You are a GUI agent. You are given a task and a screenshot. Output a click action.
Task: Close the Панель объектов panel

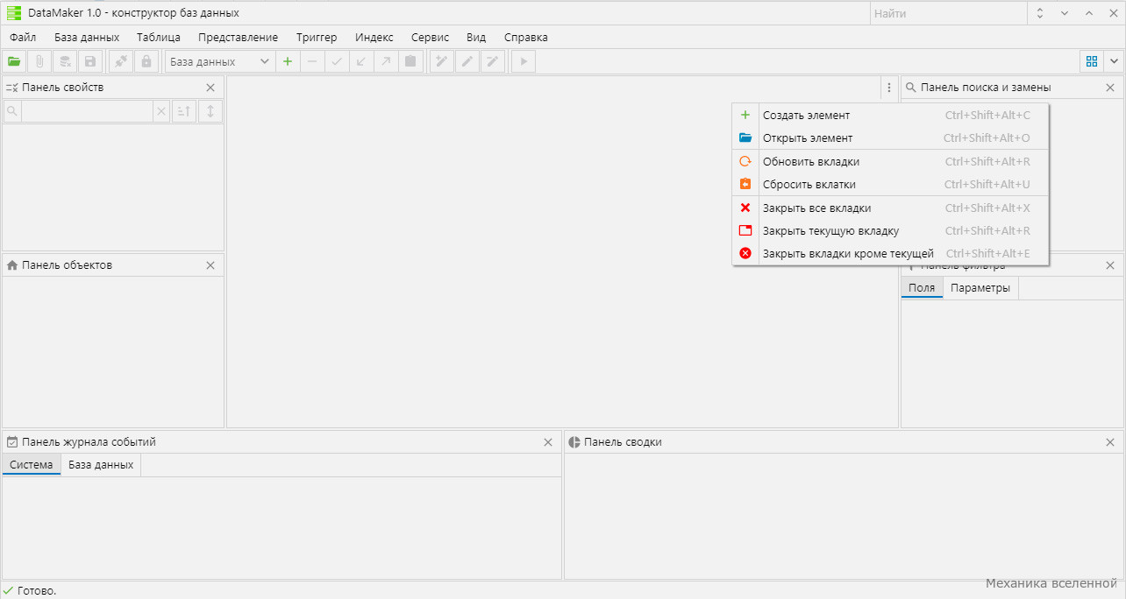210,265
